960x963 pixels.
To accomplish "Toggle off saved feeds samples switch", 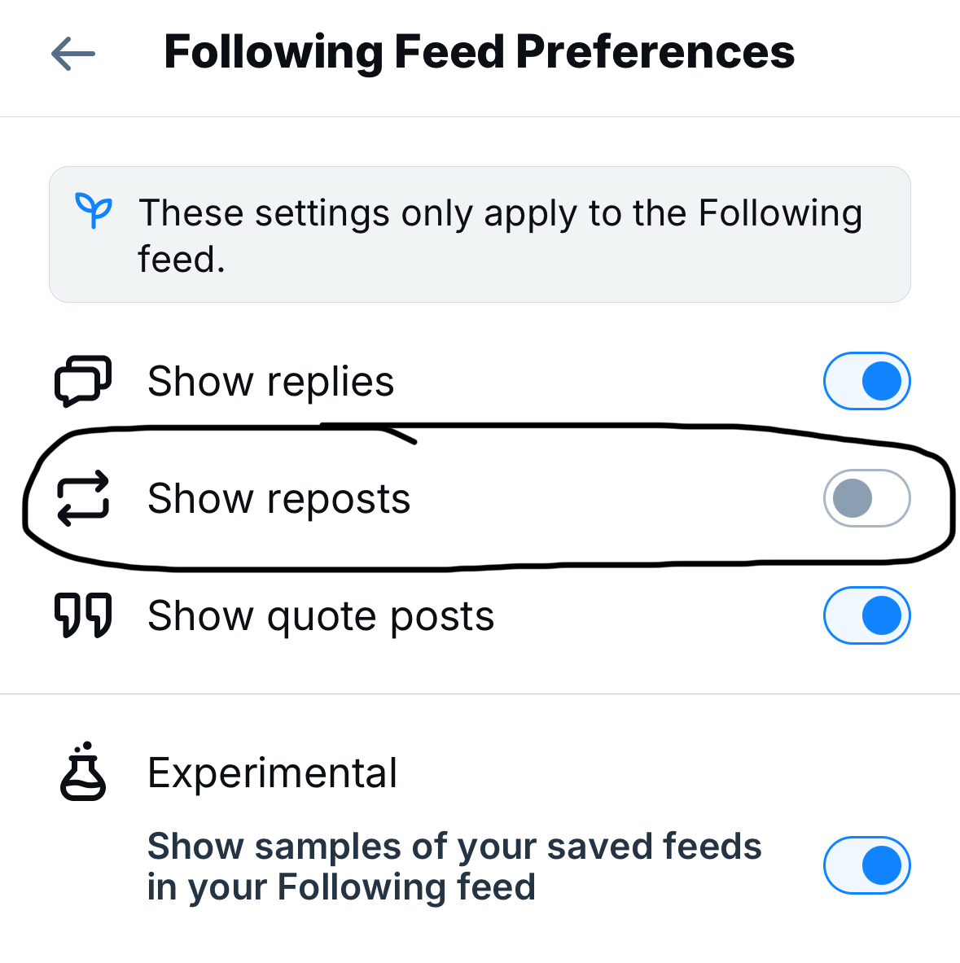I will tap(866, 865).
